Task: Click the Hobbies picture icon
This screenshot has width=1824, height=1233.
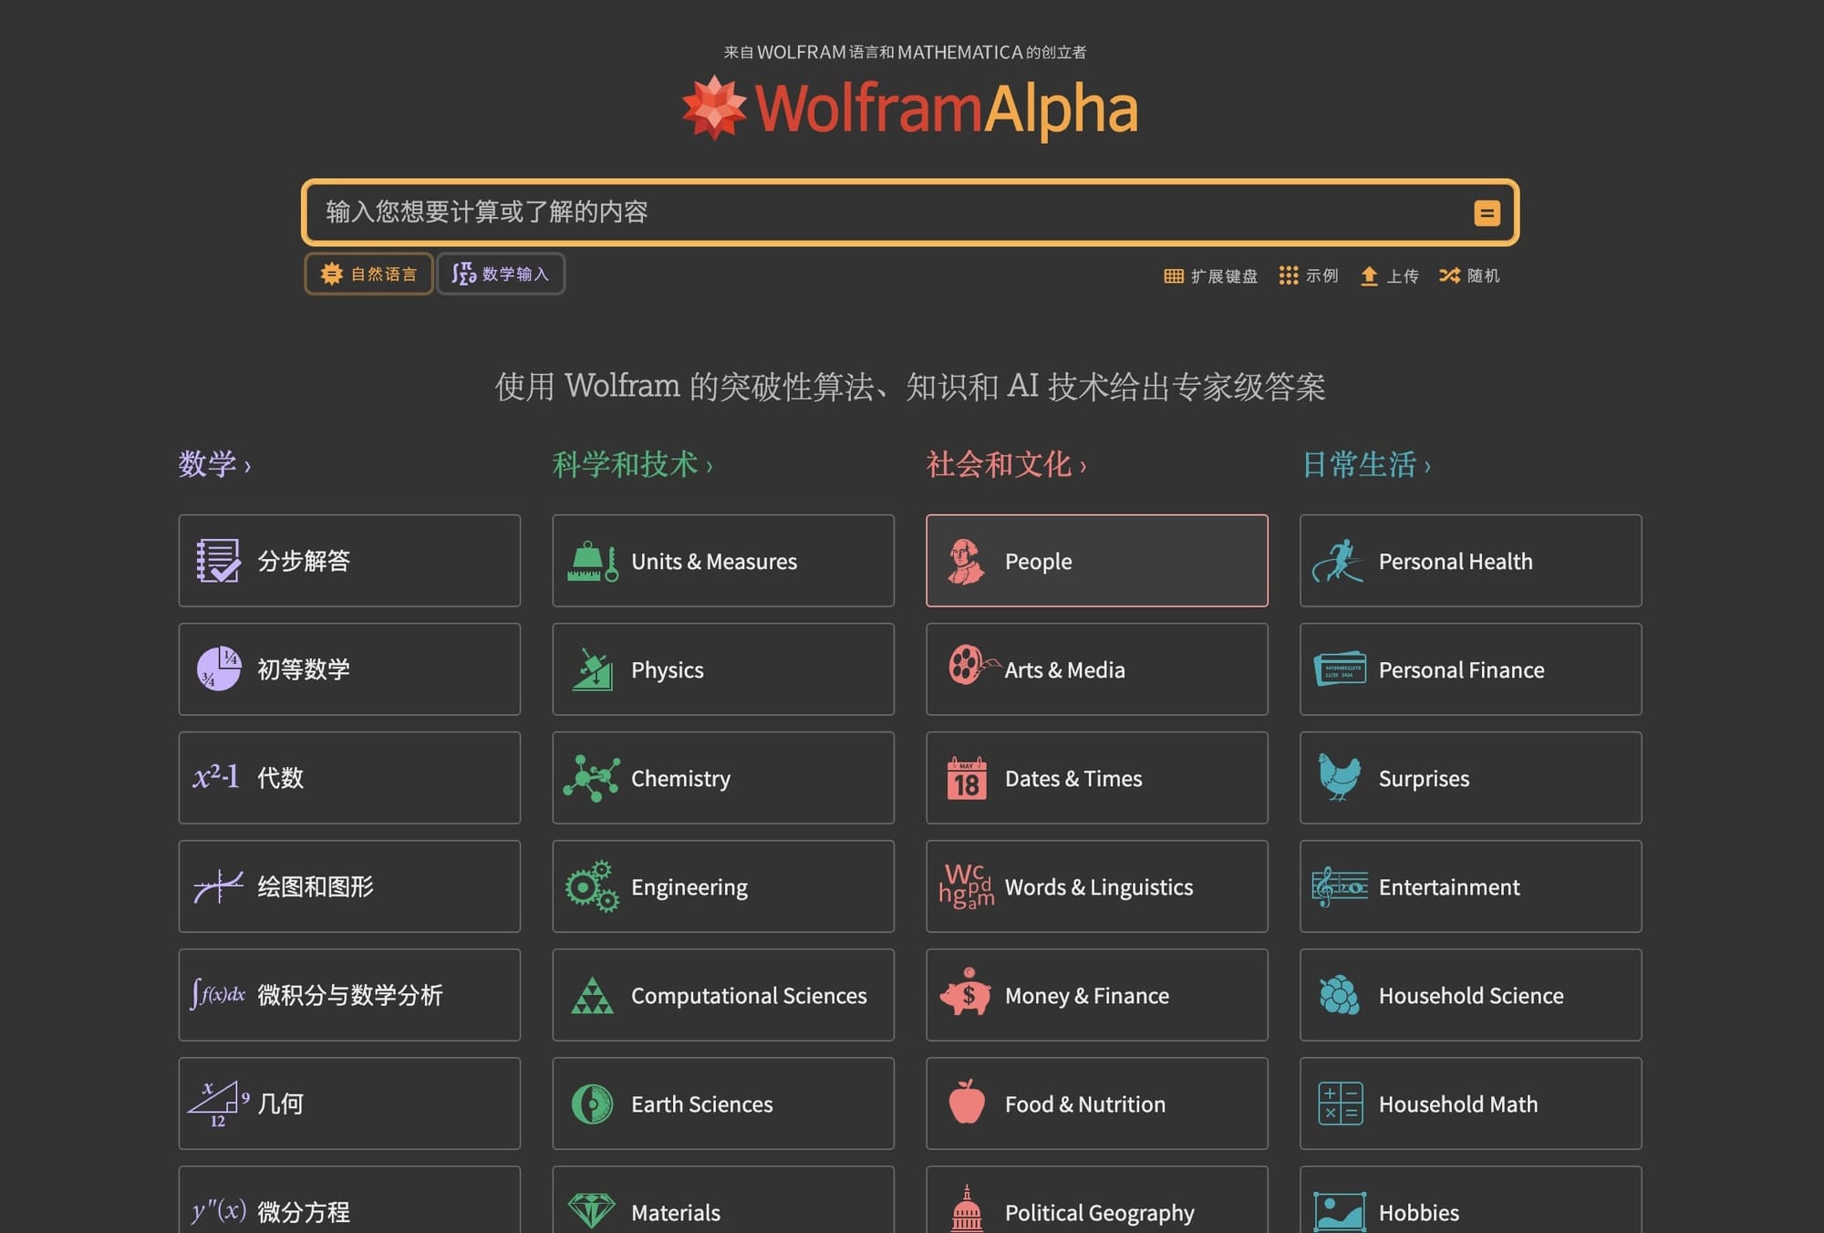Action: pyautogui.click(x=1340, y=1212)
